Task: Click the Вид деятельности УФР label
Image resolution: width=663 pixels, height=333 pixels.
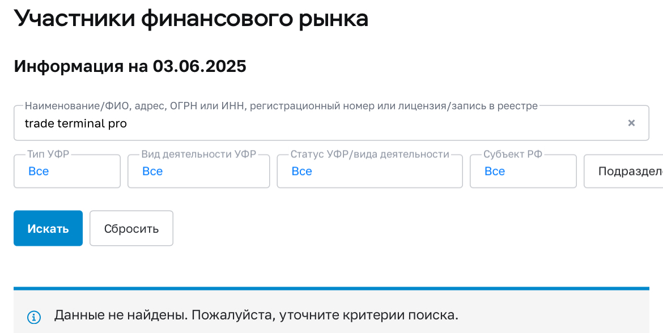Action: 198,154
